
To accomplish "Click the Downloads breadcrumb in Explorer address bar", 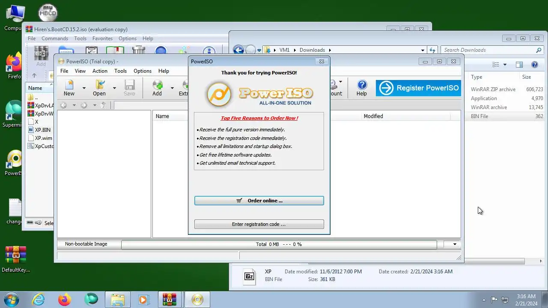I will 312,50.
